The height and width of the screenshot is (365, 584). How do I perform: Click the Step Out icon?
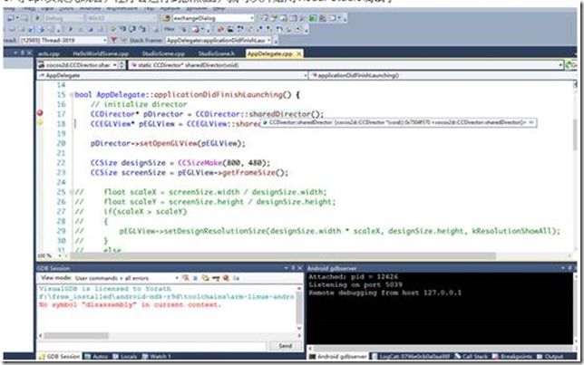point(141,29)
